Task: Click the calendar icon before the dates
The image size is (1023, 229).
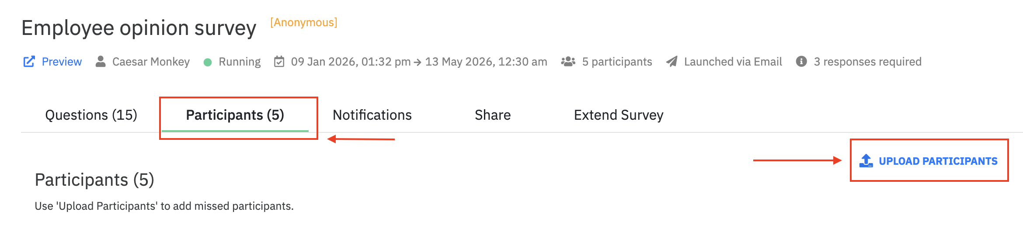Action: point(279,62)
